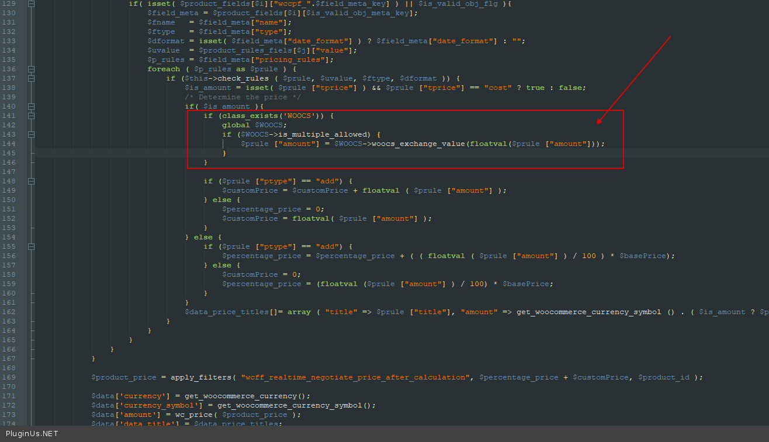Click line number 133 in the gutter
The image size is (769, 442).
click(10, 41)
